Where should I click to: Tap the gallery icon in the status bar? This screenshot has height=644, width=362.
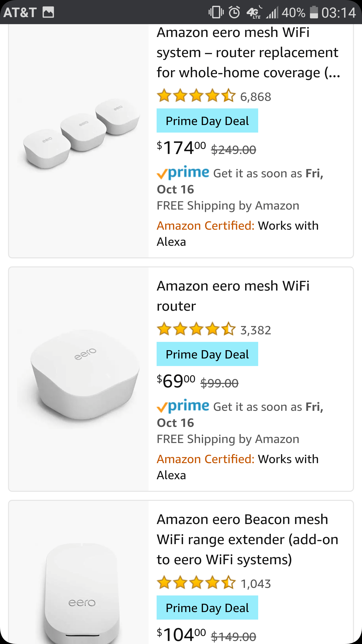[48, 12]
